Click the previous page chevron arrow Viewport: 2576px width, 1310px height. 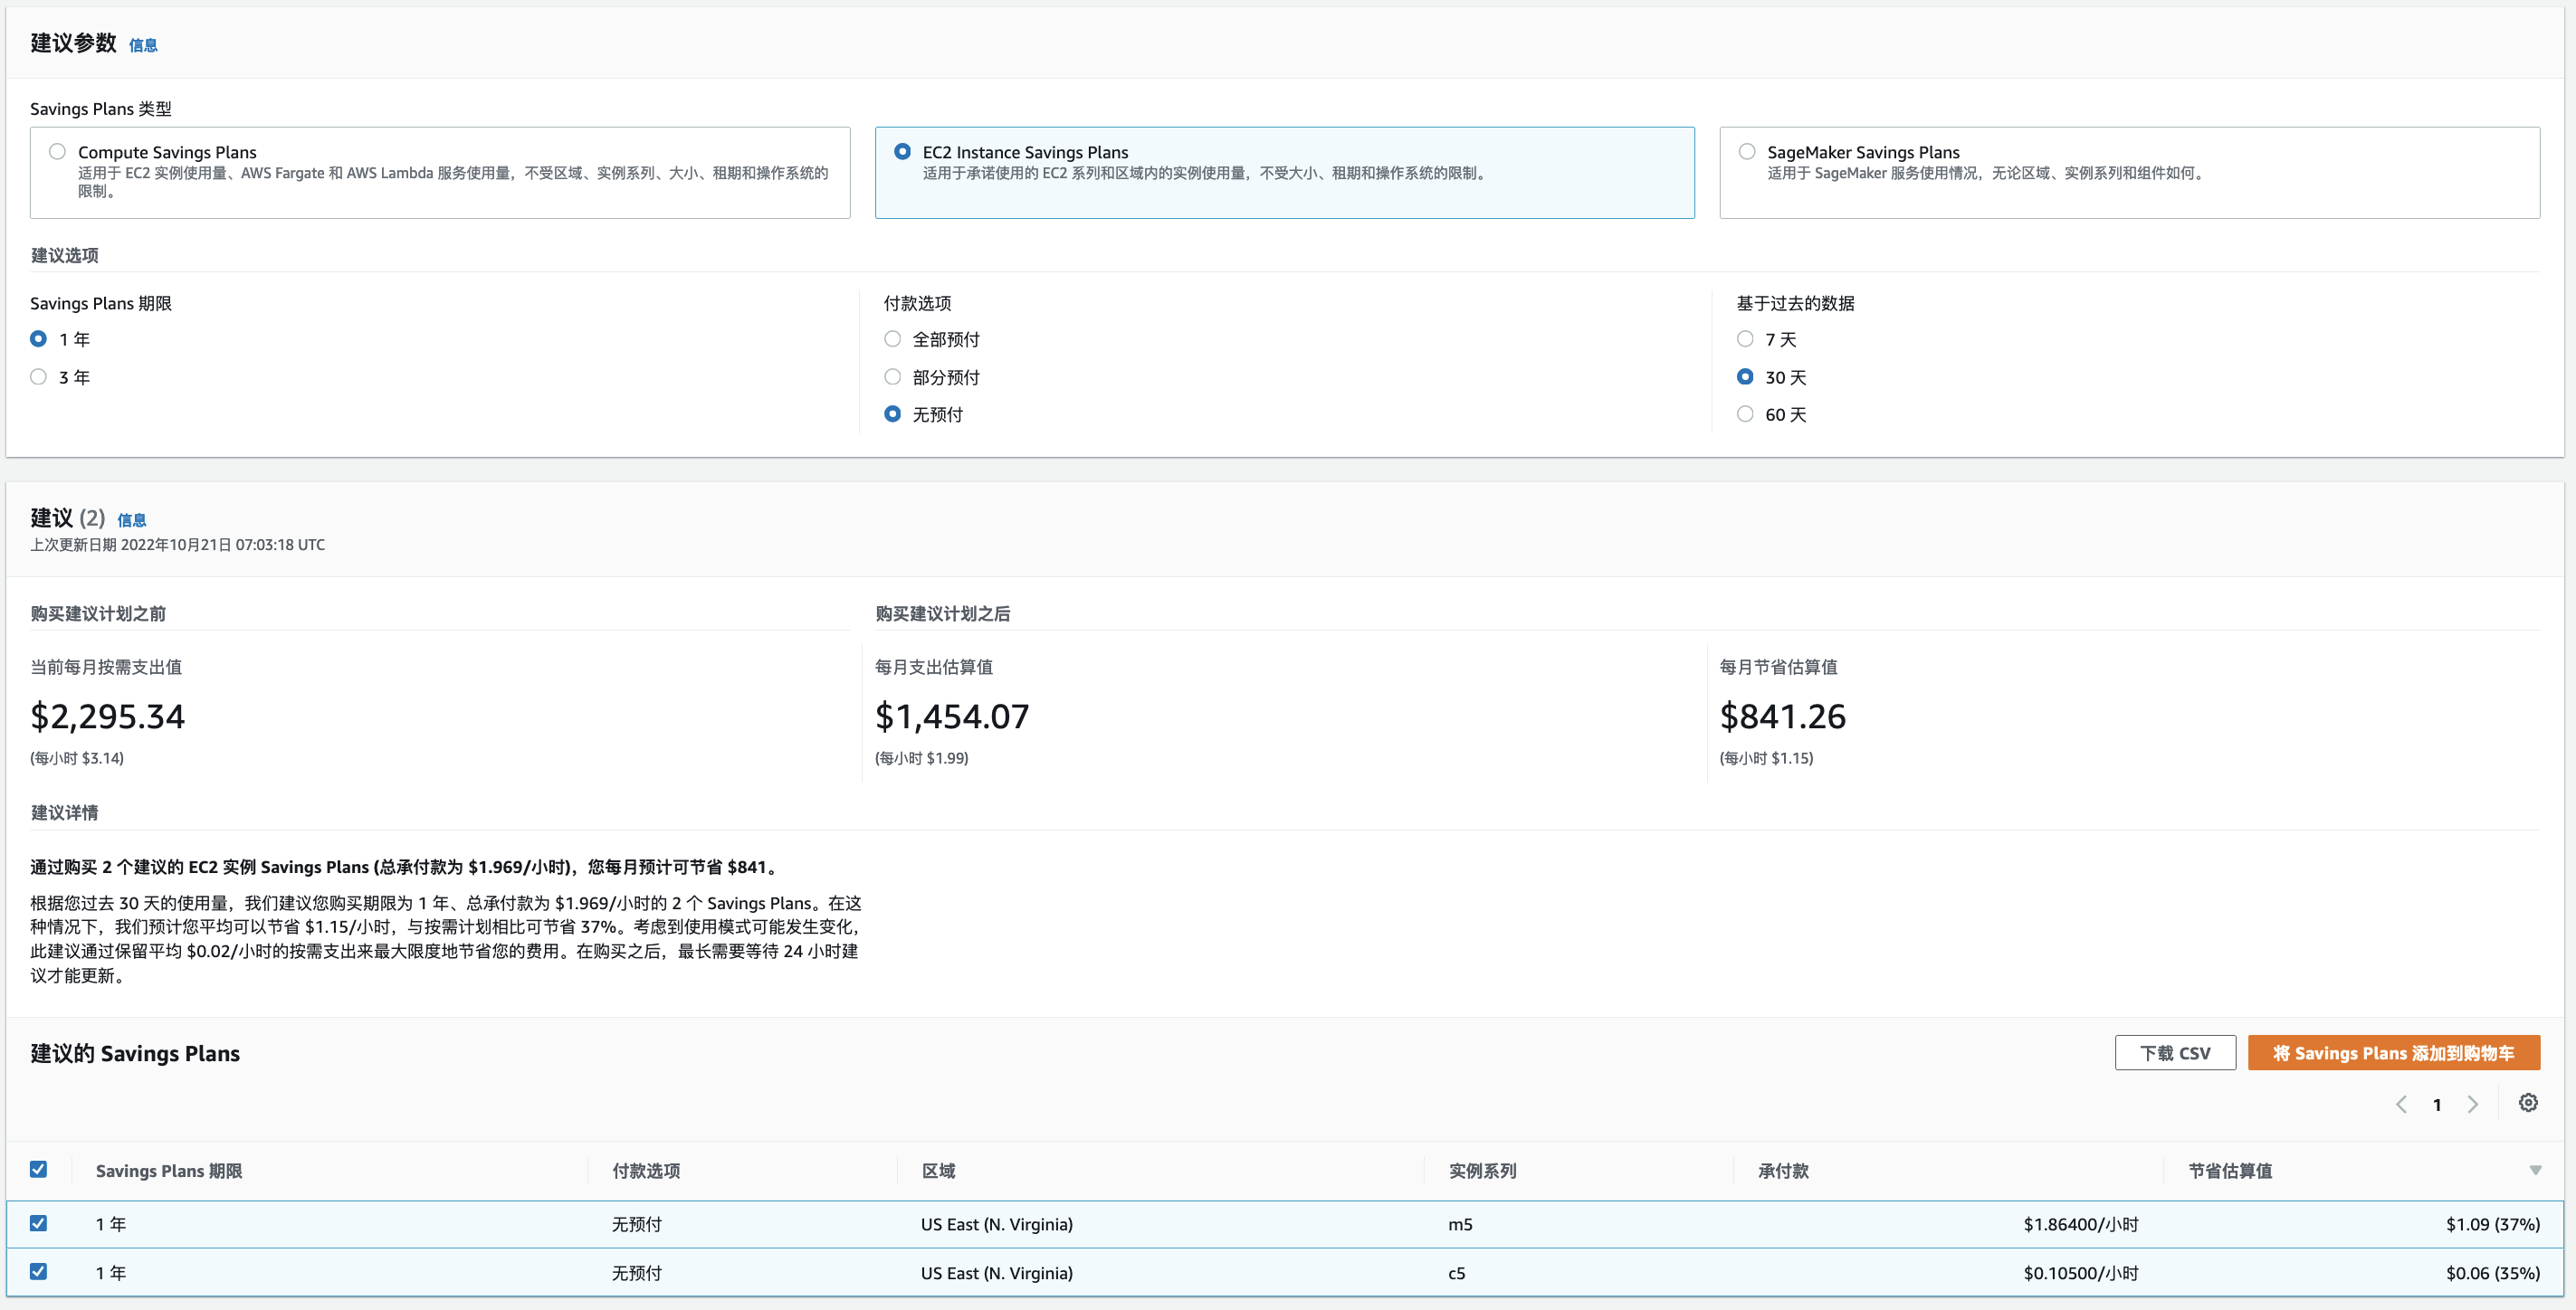tap(2402, 1104)
